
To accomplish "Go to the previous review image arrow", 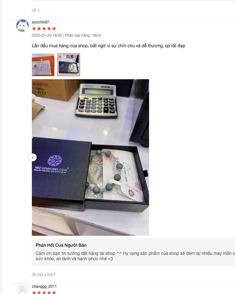I will pos(33,157).
